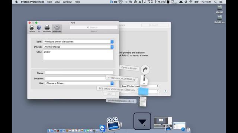This screenshot has width=238, height=133.
Task: Click the Search field in the Add window
Action: (x=94, y=27)
